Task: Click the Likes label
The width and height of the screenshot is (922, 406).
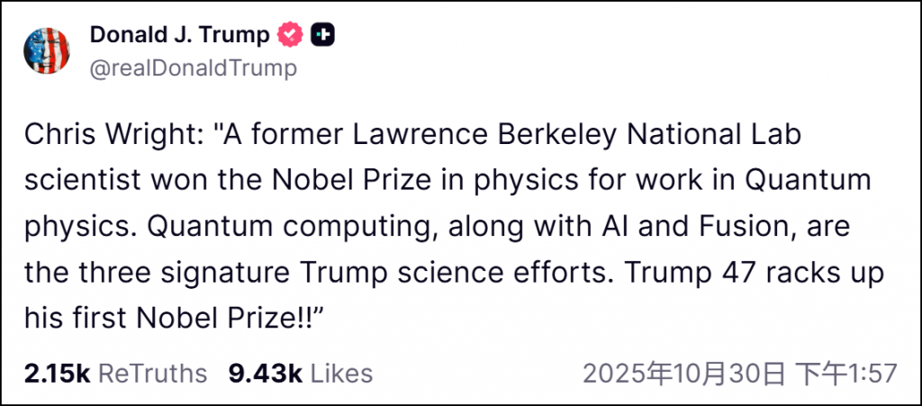Action: pyautogui.click(x=340, y=374)
